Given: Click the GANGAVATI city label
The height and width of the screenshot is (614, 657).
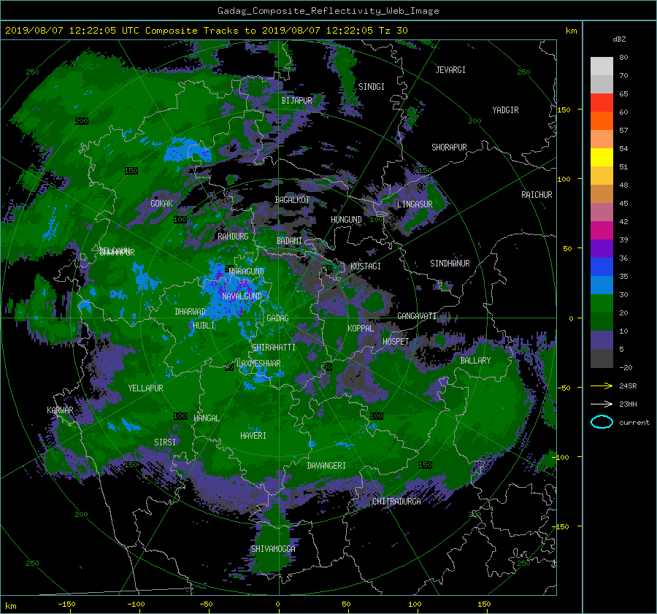Looking at the screenshot, I should 418,316.
